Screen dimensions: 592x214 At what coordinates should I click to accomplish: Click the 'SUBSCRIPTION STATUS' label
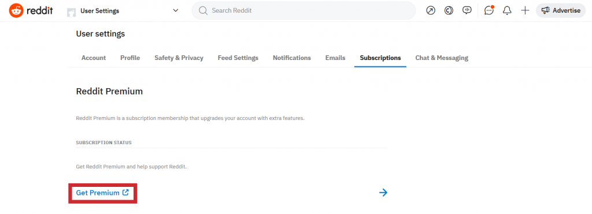[104, 143]
